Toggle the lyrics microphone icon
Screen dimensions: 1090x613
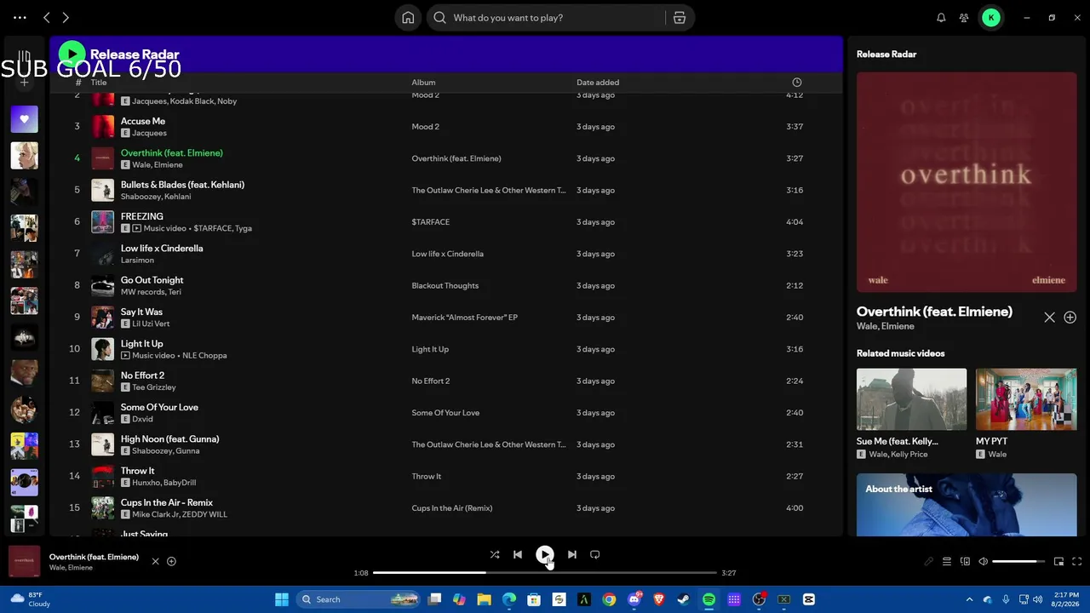(x=928, y=562)
